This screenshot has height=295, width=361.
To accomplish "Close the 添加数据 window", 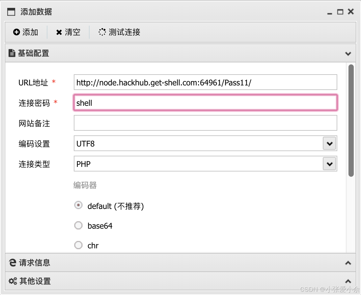I will click(x=351, y=11).
